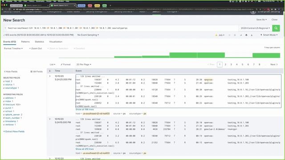285x160 pixels.
Task: Click the splunk_server interesting field
Action: [13, 115]
